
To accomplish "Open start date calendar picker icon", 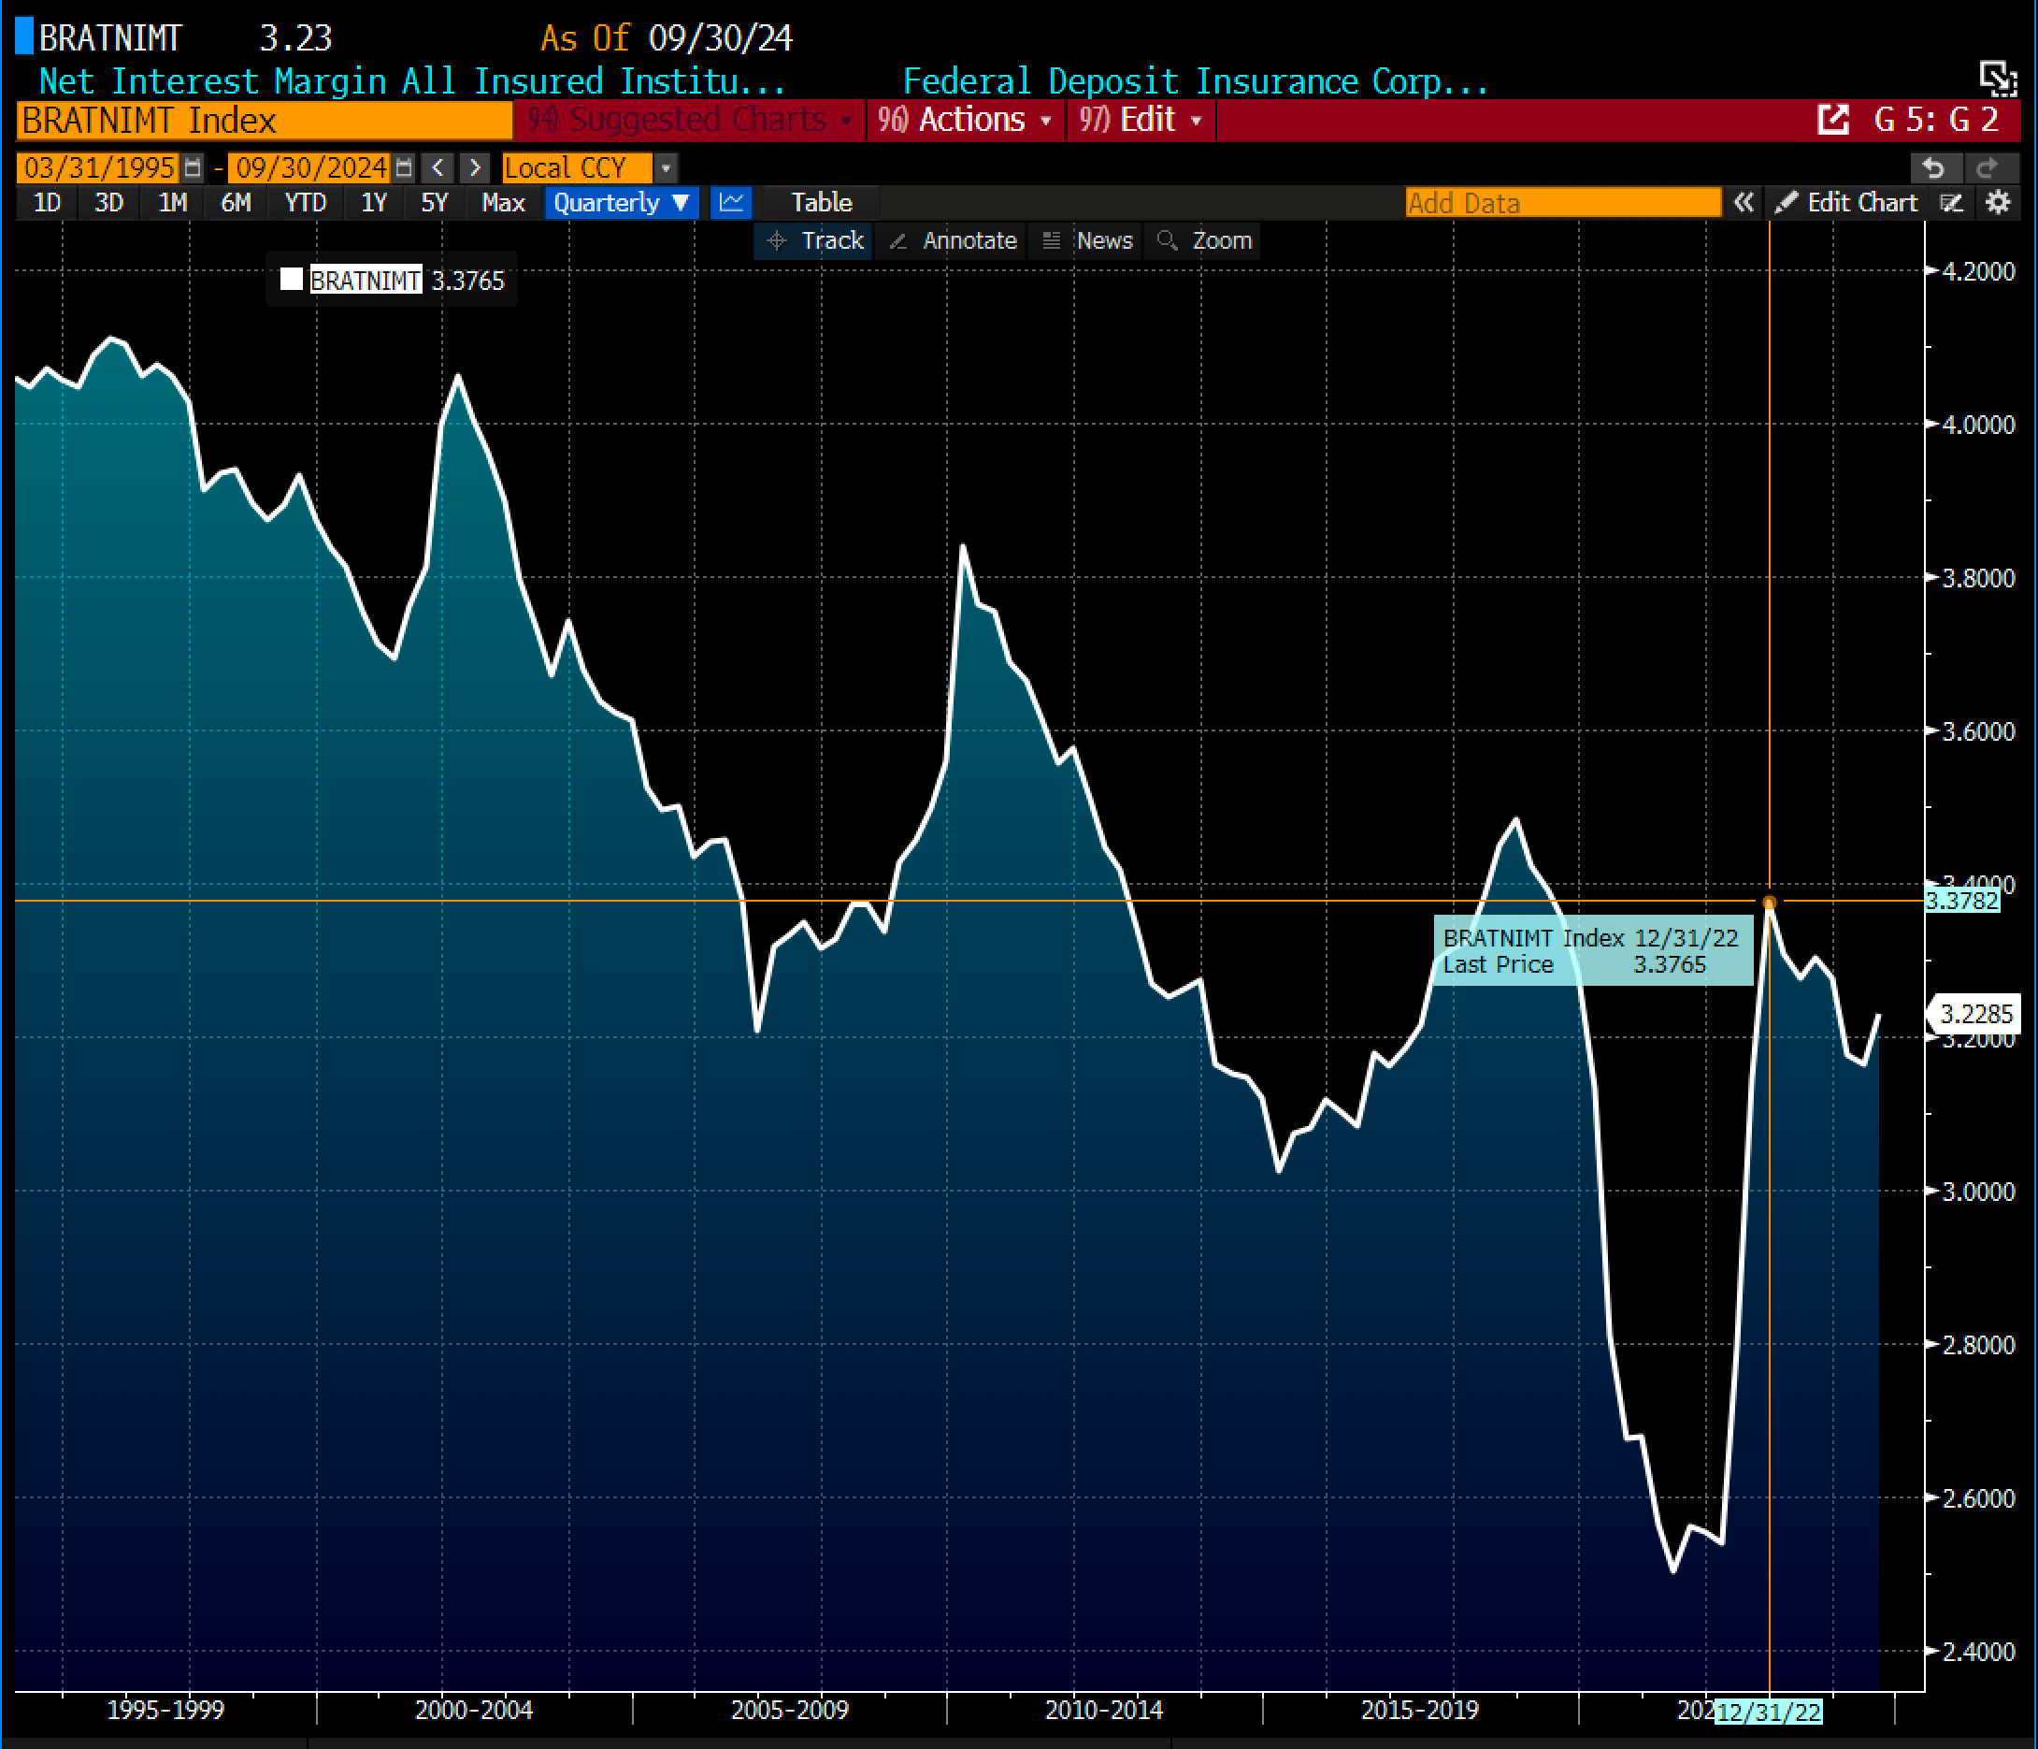I will [x=193, y=168].
